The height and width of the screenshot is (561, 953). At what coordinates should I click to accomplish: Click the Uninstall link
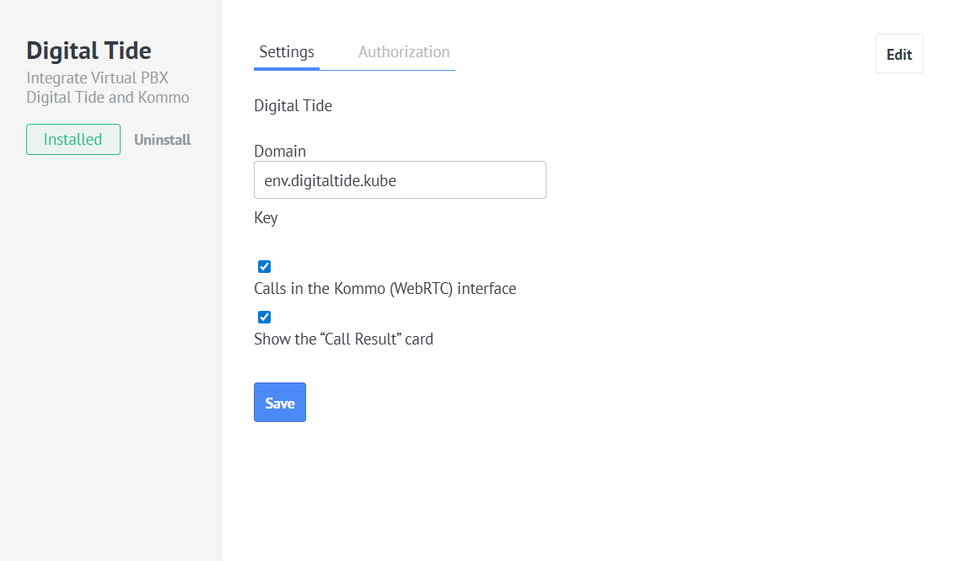coord(163,140)
